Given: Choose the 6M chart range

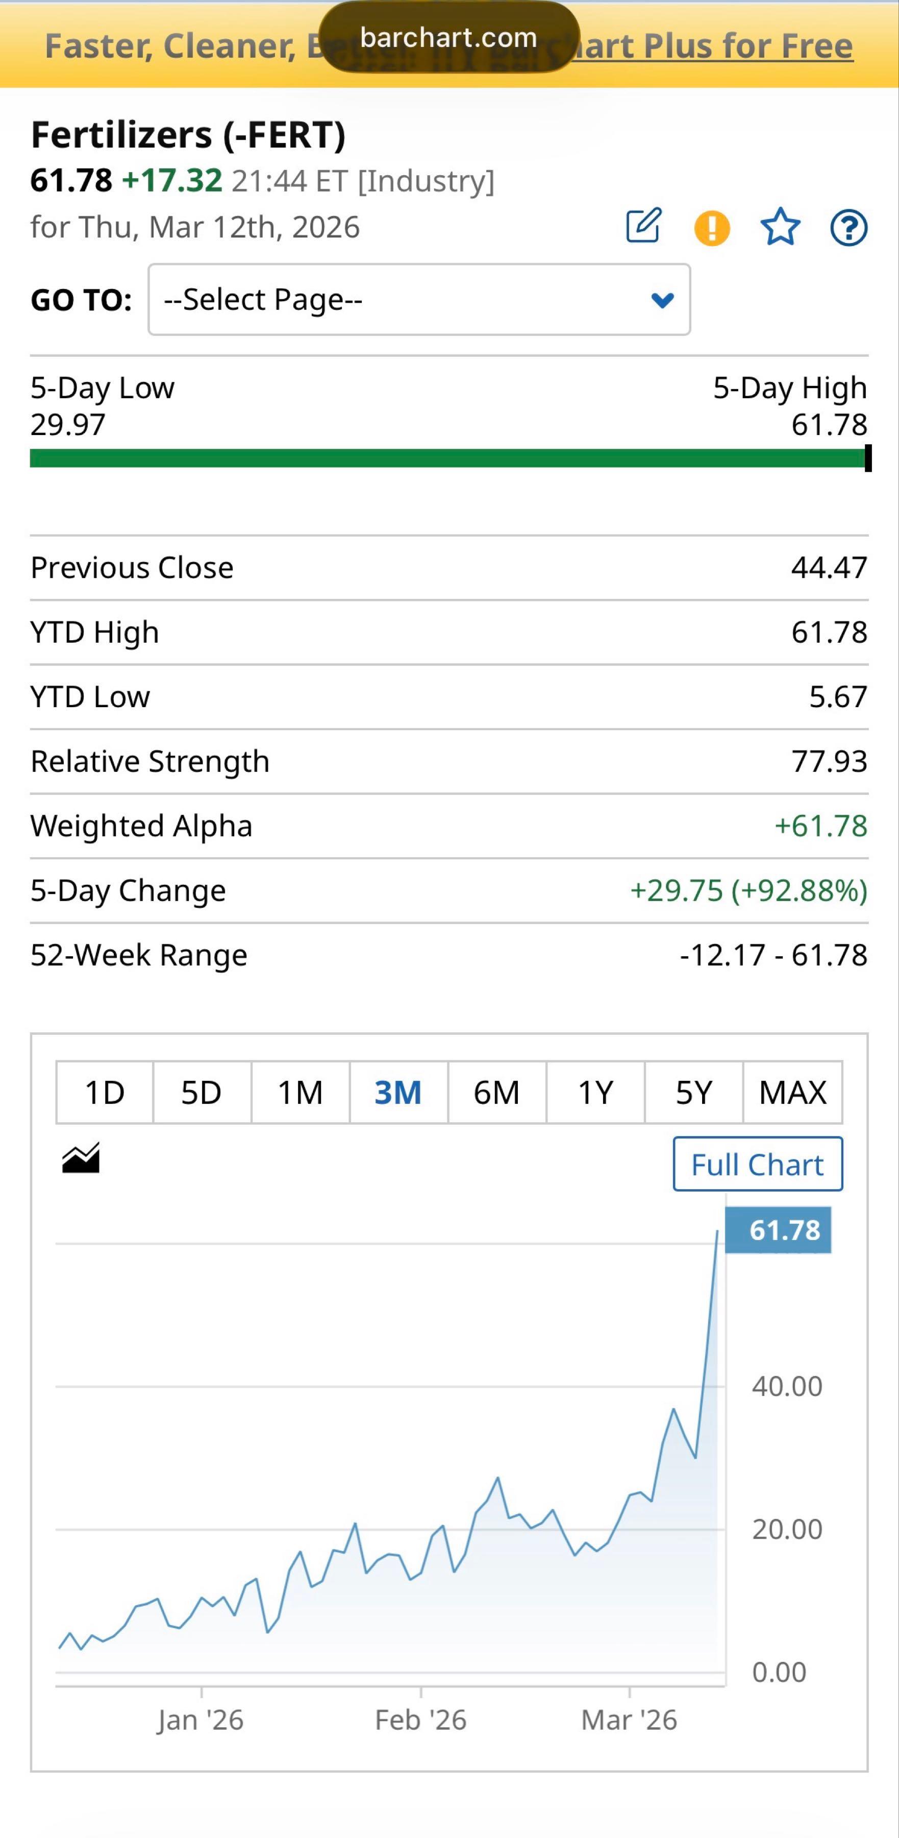Looking at the screenshot, I should (497, 1093).
